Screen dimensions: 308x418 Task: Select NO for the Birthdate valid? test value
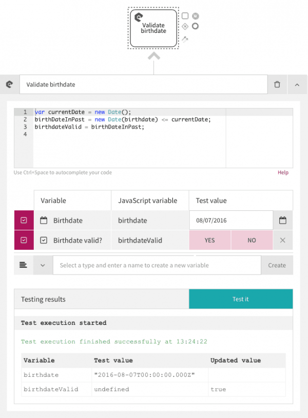(252, 240)
